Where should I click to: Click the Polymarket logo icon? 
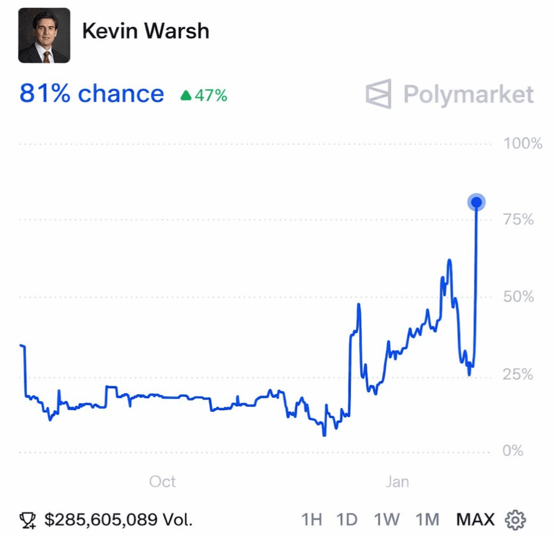pos(379,94)
